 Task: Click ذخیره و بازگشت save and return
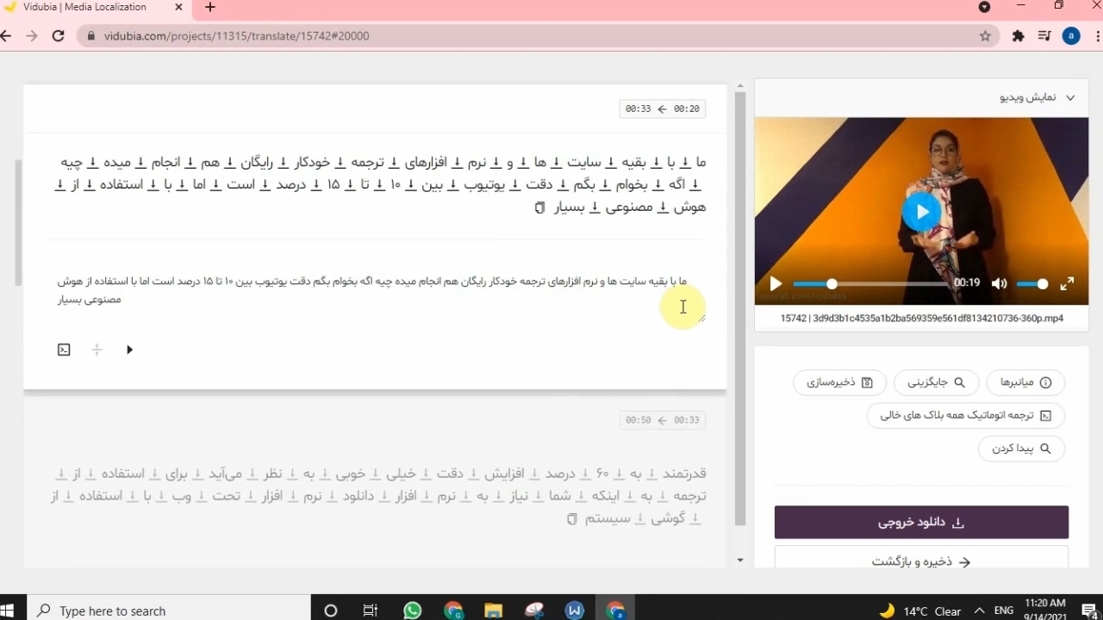(921, 561)
